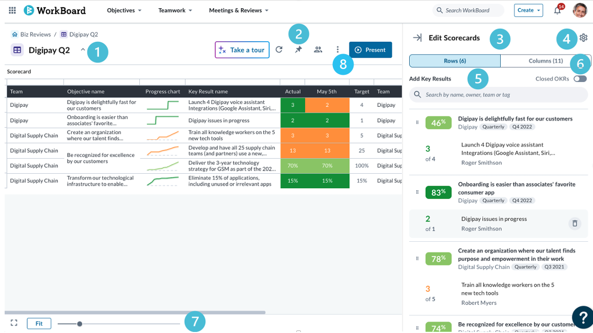Screen dimensions: 593x333
Task: Delete Digipay issues in progress key result
Action: pos(574,224)
